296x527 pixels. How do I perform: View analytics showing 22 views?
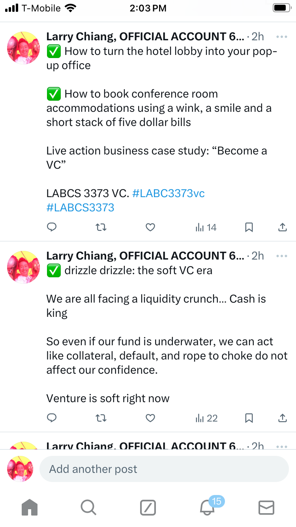(206, 418)
